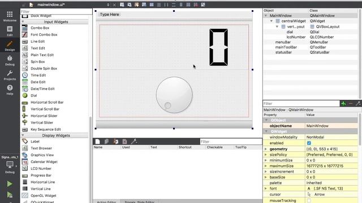Focus the property editor Filter field
Screen dimensions: 362x203
click(301, 104)
